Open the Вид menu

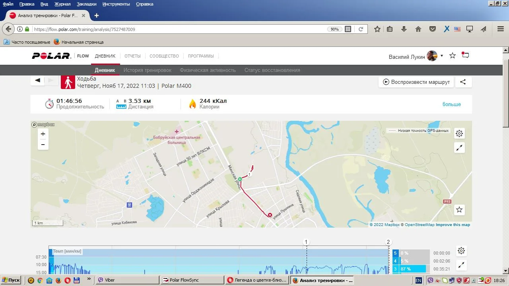[44, 4]
